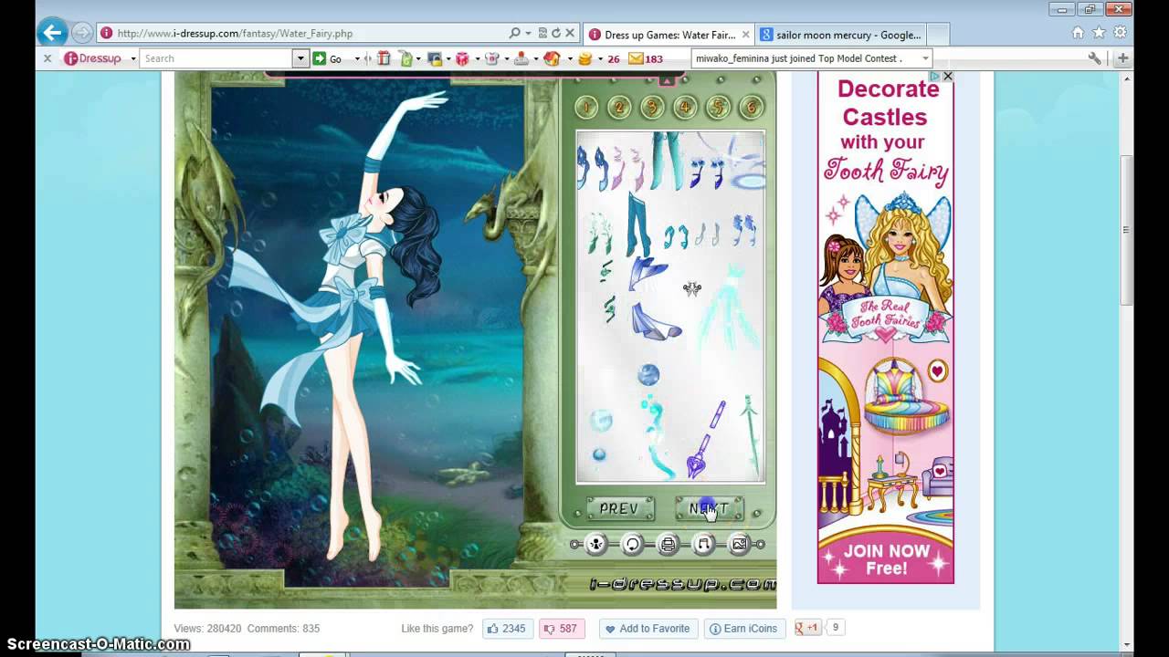Viewport: 1169px width, 657px height.
Task: Click the red gift box toolbar icon
Action: pyautogui.click(x=384, y=58)
